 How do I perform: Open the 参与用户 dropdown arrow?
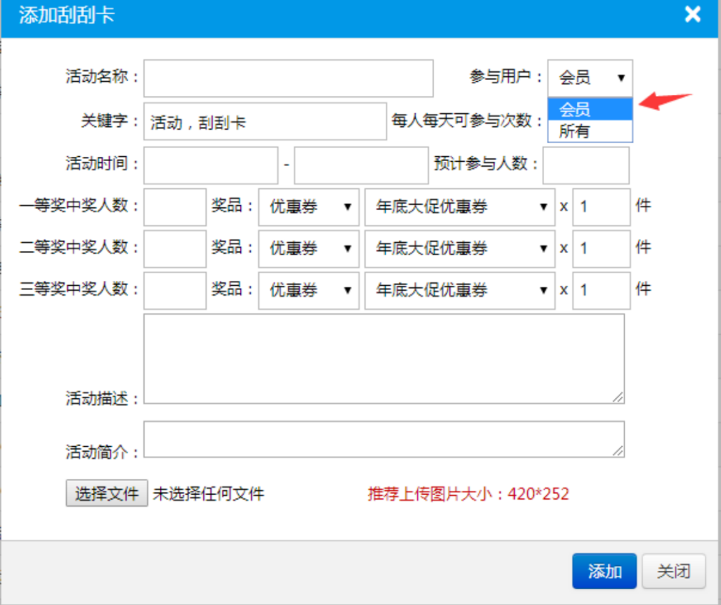(623, 77)
